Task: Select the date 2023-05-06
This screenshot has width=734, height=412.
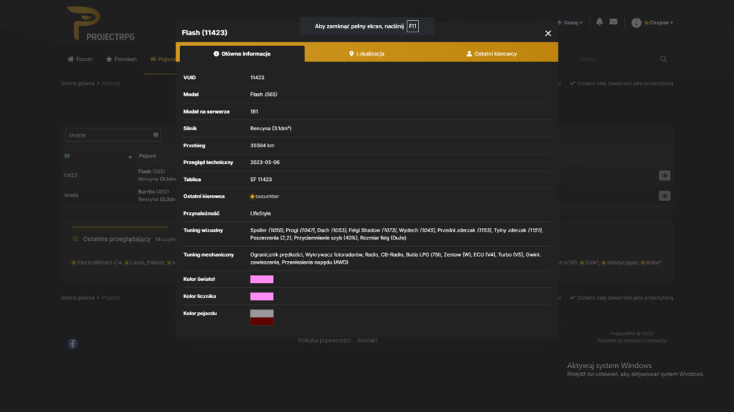Action: pos(264,162)
